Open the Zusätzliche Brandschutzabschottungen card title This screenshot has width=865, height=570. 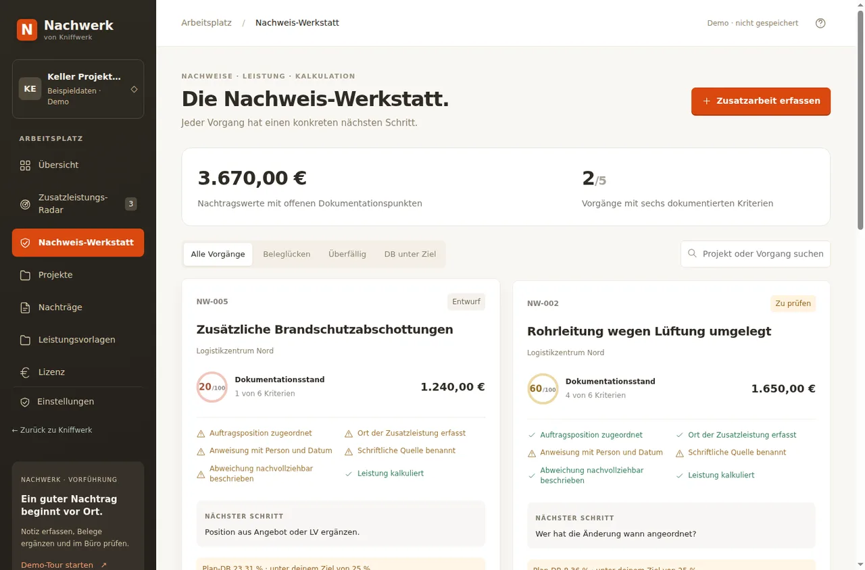[325, 330]
